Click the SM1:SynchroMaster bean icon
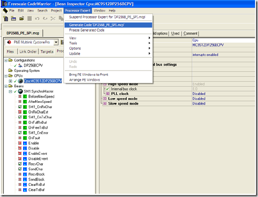 [20, 91]
